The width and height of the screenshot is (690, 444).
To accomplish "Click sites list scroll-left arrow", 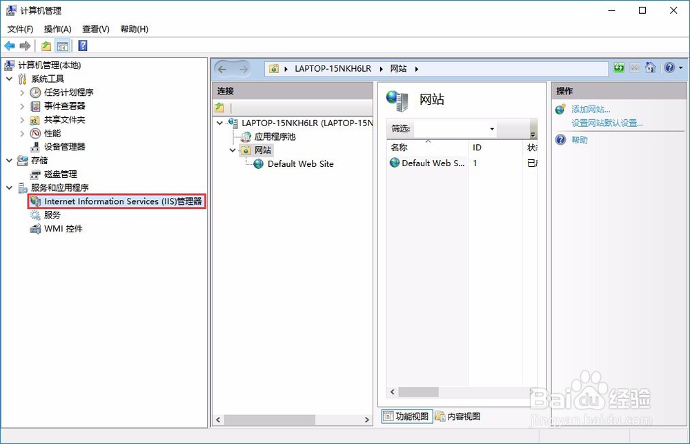I will (393, 392).
